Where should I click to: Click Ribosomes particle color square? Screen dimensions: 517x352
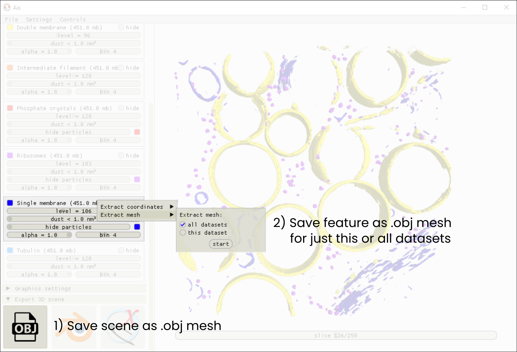(x=137, y=179)
